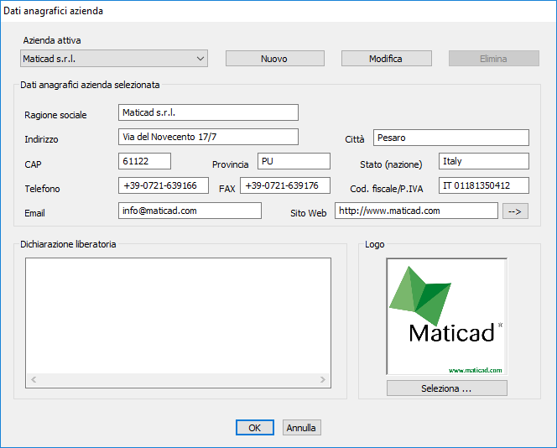The image size is (557, 448).
Task: Click the Provincia label
Action: [230, 164]
